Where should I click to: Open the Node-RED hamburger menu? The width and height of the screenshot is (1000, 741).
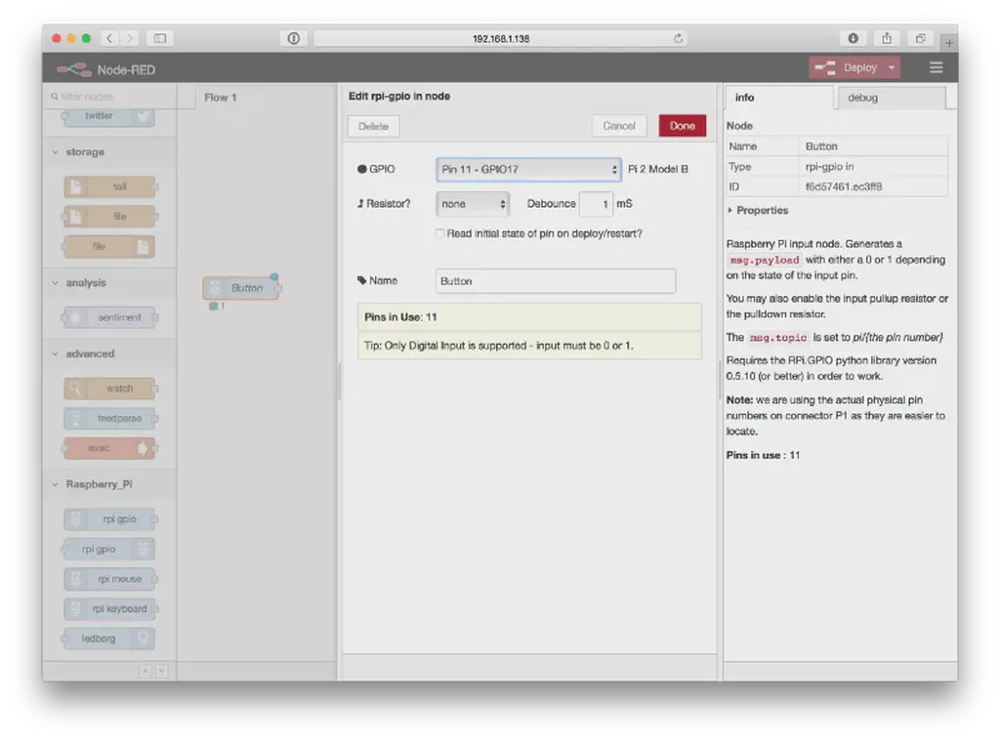click(936, 68)
